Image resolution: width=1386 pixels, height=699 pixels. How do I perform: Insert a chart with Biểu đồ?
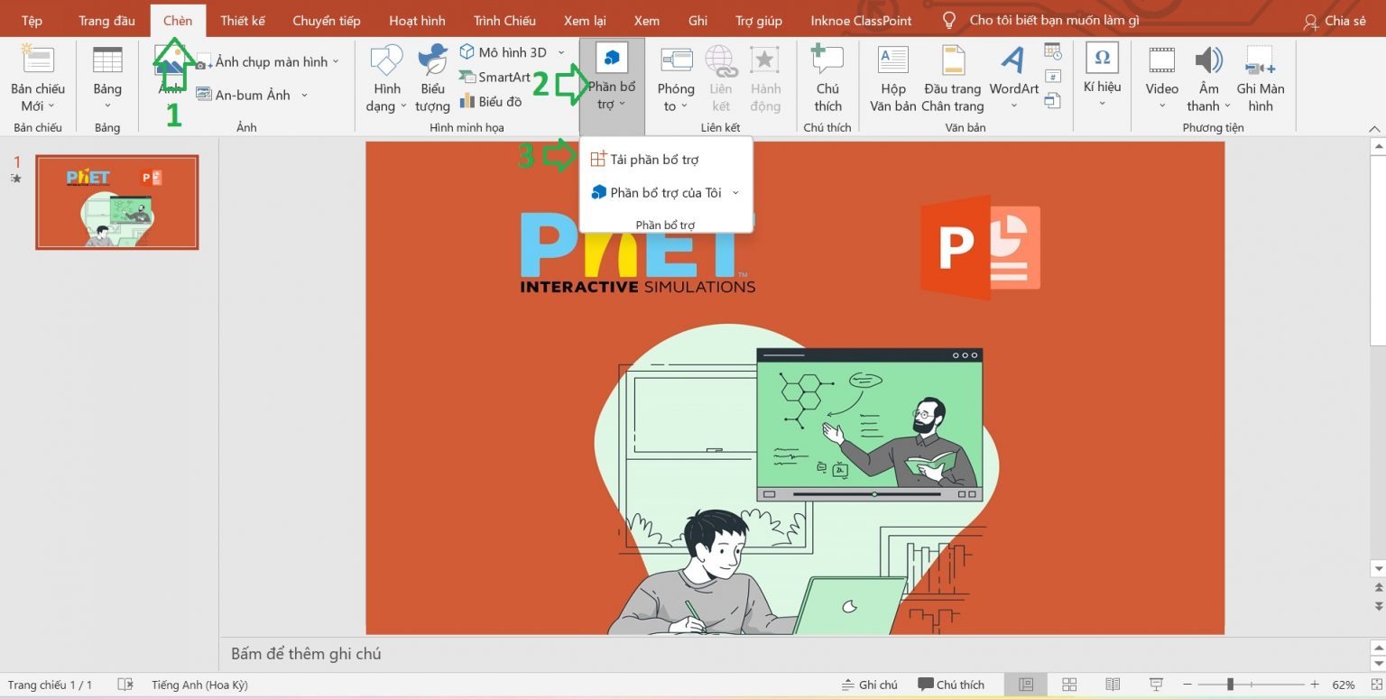point(491,101)
